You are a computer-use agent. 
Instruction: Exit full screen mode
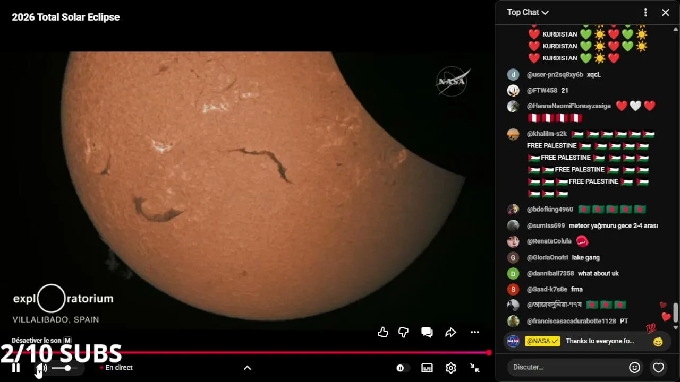pyautogui.click(x=475, y=368)
